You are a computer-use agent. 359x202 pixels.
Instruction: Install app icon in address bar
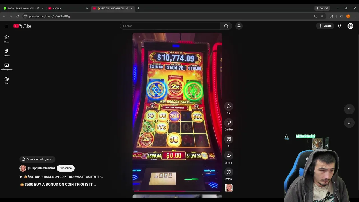[x=316, y=16]
